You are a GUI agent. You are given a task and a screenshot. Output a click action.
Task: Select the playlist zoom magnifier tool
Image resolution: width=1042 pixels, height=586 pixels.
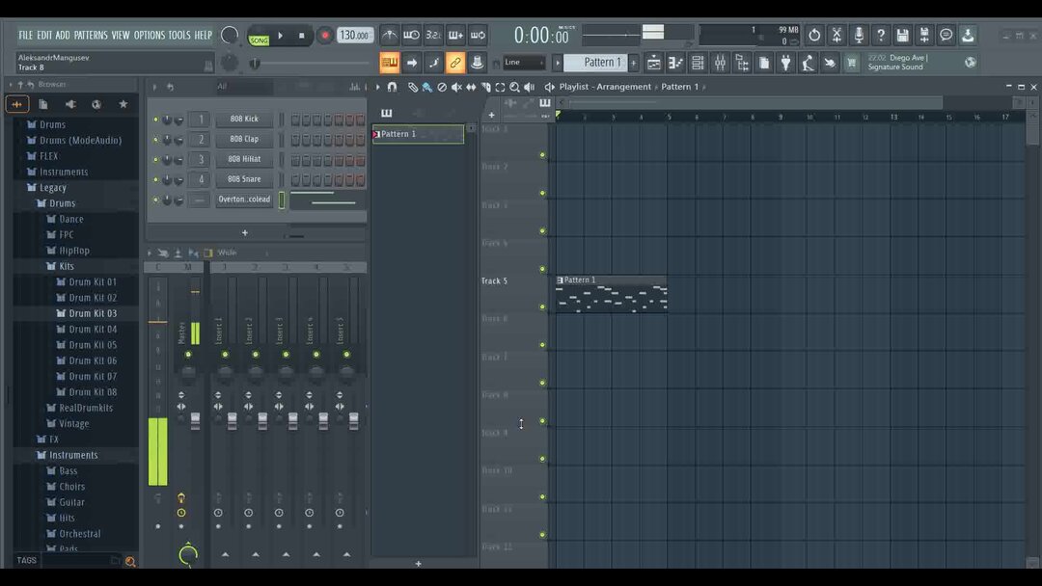click(x=514, y=87)
